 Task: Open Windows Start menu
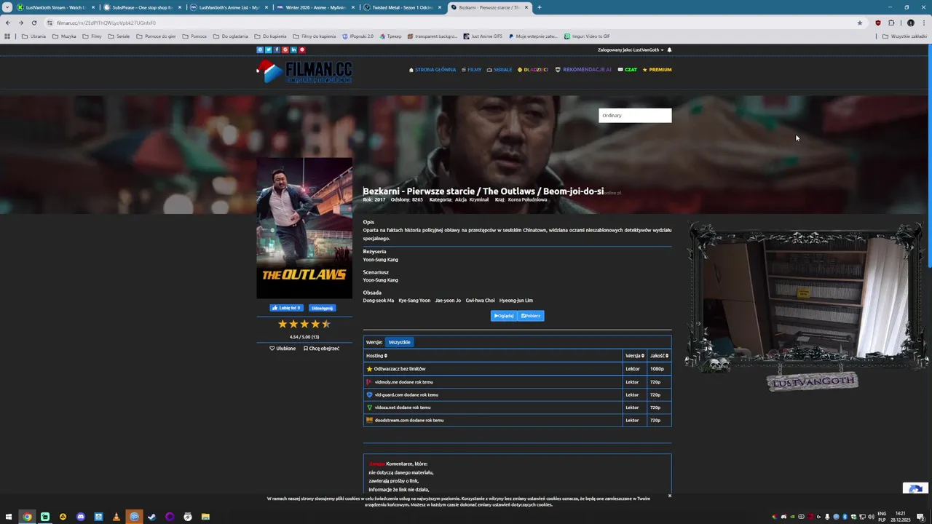pos(9,517)
